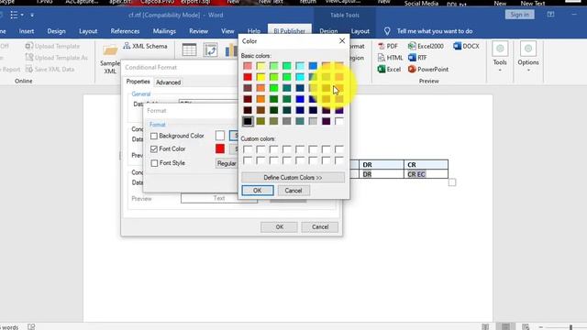Click Upload Template in Online group
The height and width of the screenshot is (330, 587).
point(52,46)
